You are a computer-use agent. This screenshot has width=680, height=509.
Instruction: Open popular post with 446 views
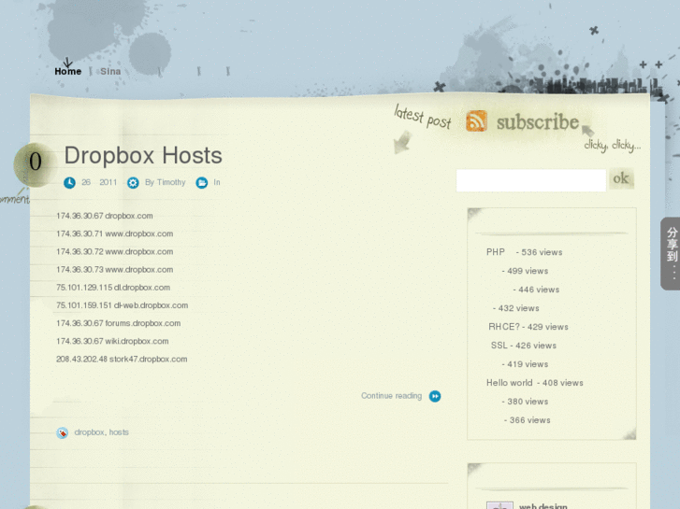(x=536, y=290)
